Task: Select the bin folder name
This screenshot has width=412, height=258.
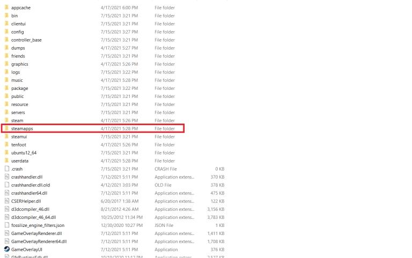Action: pos(14,16)
